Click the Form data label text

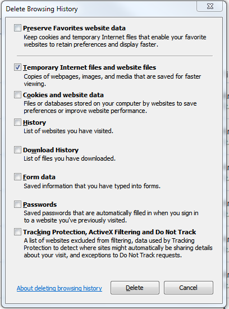coord(39,177)
